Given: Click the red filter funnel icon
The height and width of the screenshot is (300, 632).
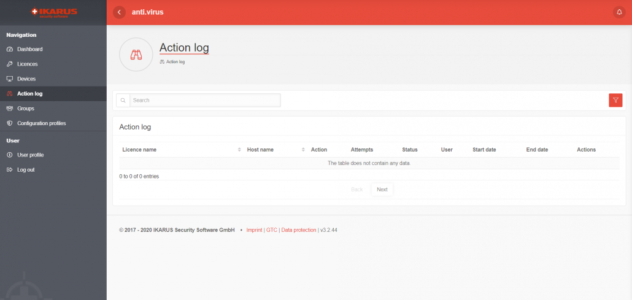Looking at the screenshot, I should 615,100.
